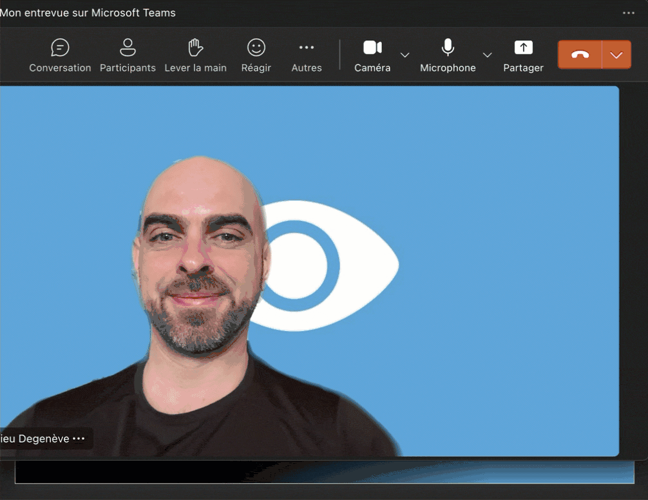Screen dimensions: 648x500
Task: Open the window's top-right ellipsis menu
Action: click(x=628, y=13)
